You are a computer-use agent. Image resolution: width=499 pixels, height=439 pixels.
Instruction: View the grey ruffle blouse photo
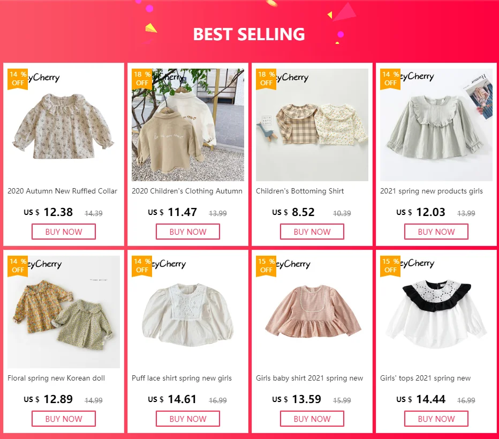436,125
